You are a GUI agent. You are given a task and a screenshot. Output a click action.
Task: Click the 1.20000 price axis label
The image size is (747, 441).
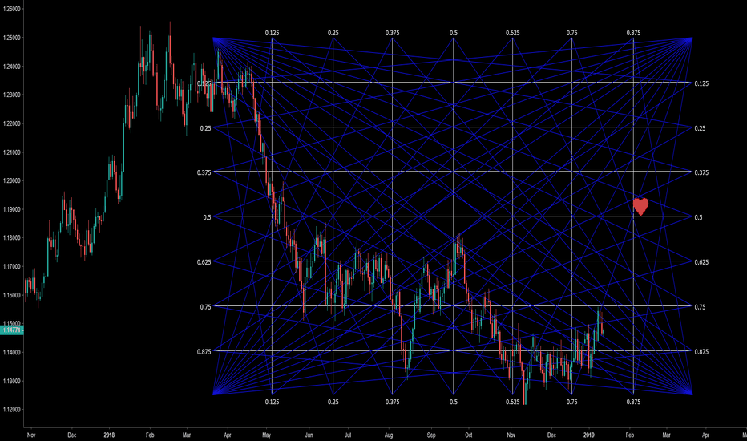click(x=11, y=180)
